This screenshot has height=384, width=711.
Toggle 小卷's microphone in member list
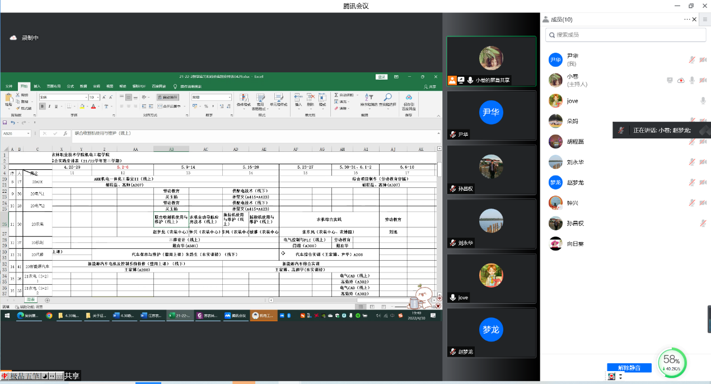pyautogui.click(x=692, y=80)
